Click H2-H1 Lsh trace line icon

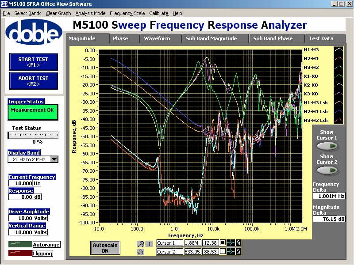coord(339,111)
